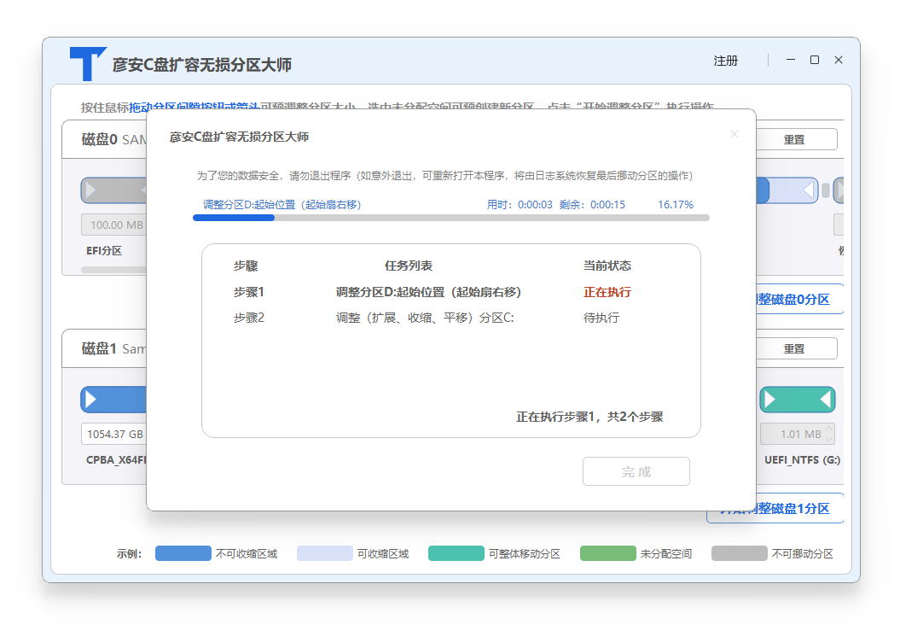Click the down arrow of 1.01 MB stepper
900x625 pixels.
click(828, 440)
